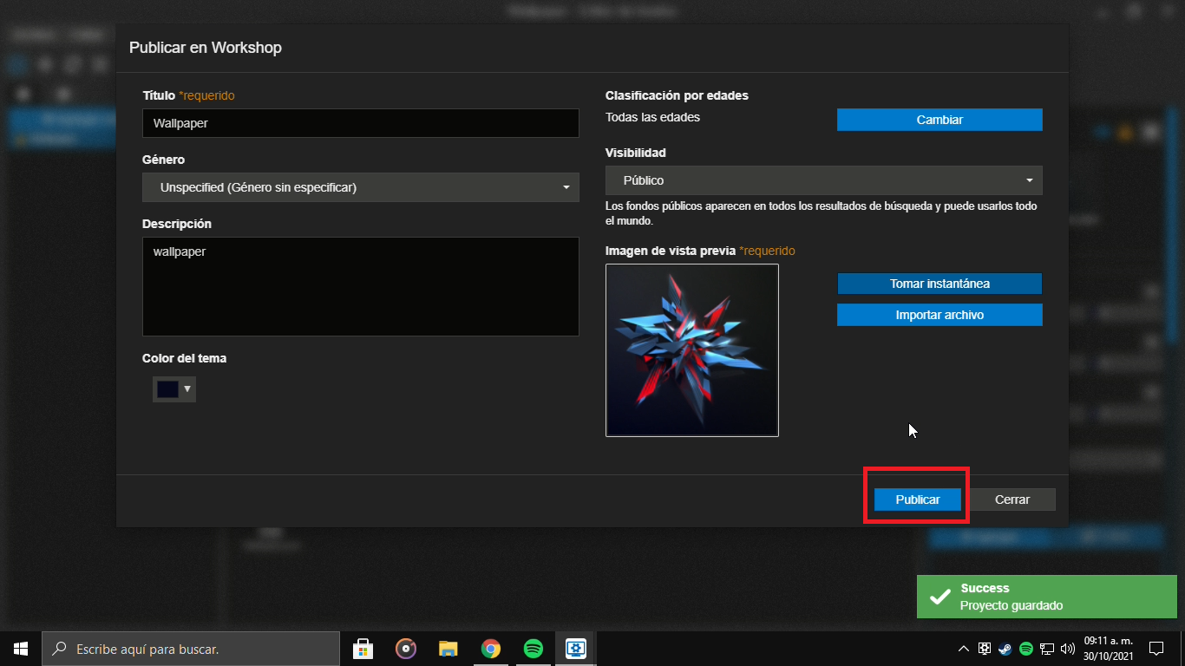1185x666 pixels.
Task: Expand the Género dropdown
Action: [361, 187]
